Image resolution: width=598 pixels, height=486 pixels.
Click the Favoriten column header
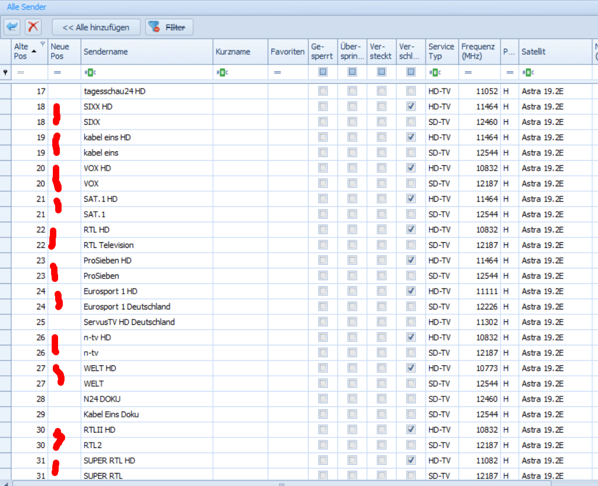(x=288, y=52)
